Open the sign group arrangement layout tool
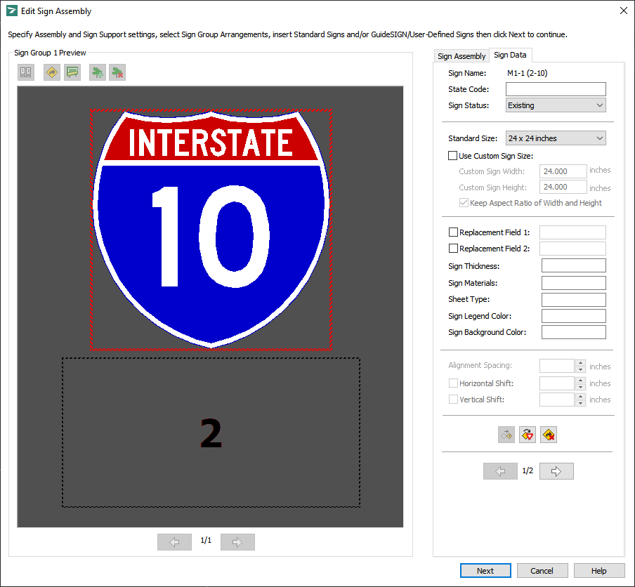 click(x=26, y=72)
